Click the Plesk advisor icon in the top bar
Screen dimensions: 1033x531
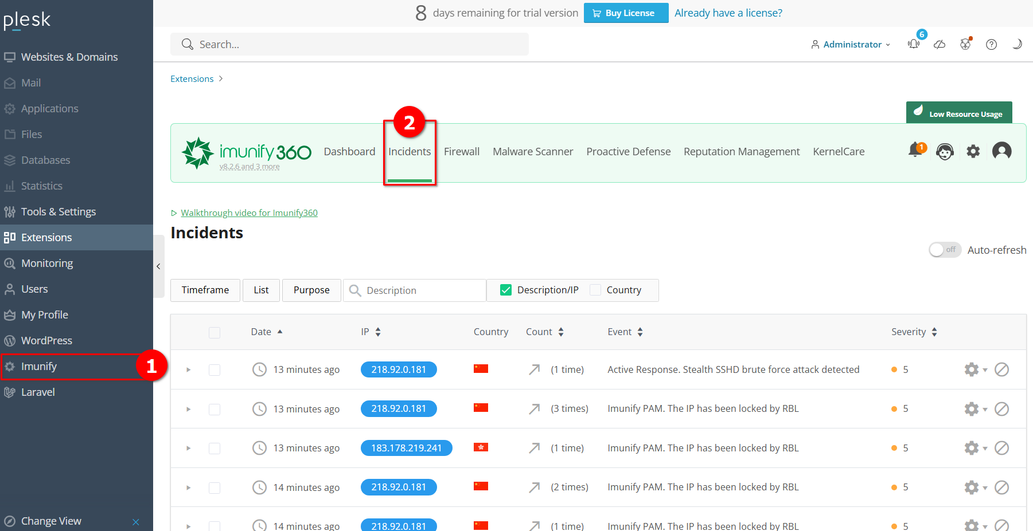(x=966, y=44)
